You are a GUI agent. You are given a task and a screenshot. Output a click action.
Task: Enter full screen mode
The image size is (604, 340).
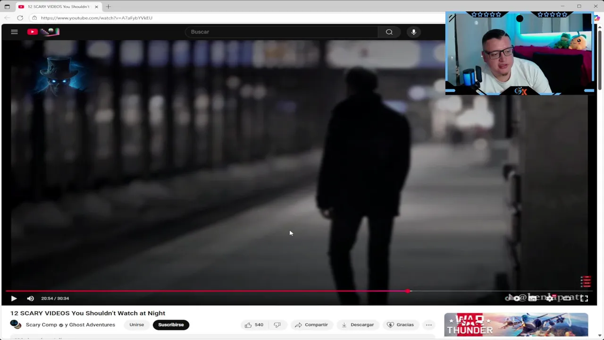[584, 298]
